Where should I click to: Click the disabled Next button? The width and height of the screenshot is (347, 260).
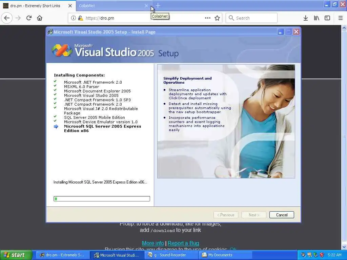pyautogui.click(x=253, y=215)
